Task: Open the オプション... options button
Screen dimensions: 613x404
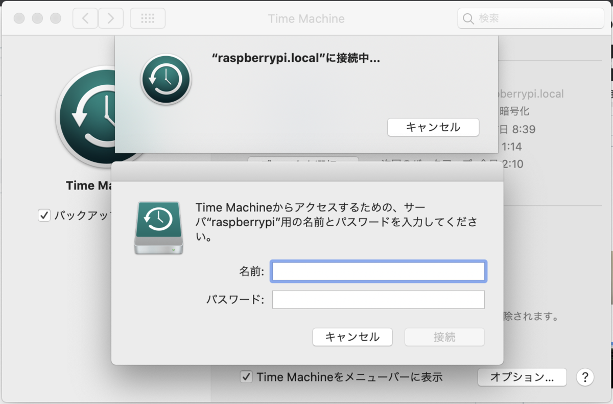Action: point(522,377)
